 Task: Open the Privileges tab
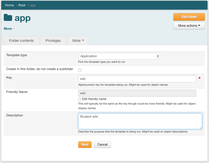click(x=53, y=41)
